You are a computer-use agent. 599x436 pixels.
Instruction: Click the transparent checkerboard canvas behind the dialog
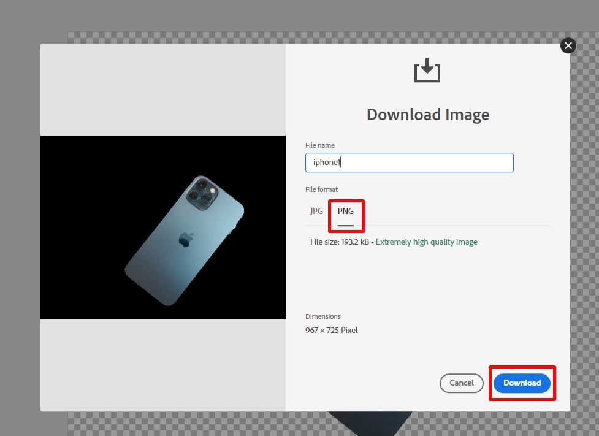(584, 229)
